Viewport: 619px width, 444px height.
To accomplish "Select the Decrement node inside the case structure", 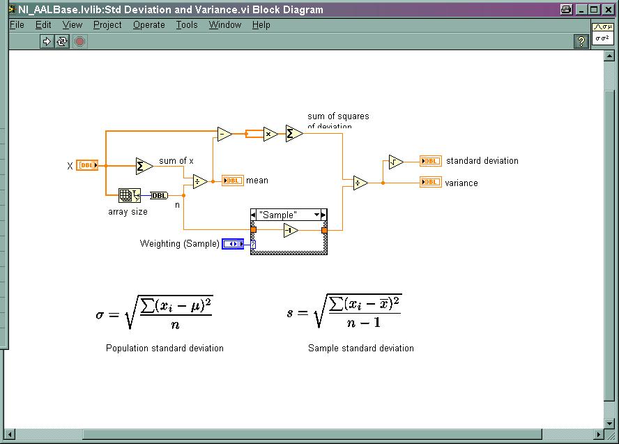I will [291, 231].
